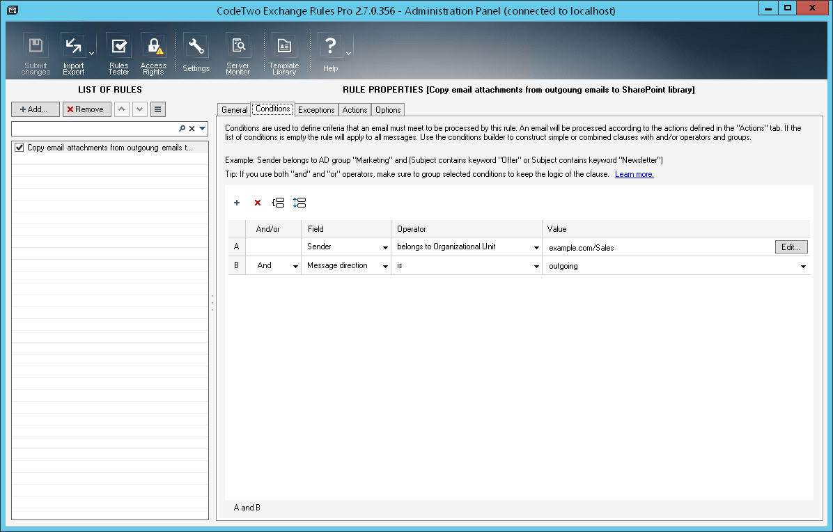The image size is (833, 532).
Task: Switch to the Exceptions tab
Action: [x=316, y=110]
